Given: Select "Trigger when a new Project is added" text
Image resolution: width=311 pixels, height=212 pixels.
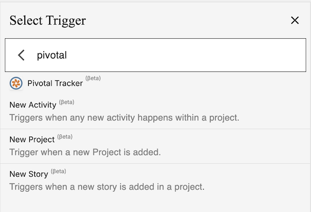Looking at the screenshot, I should point(85,152).
